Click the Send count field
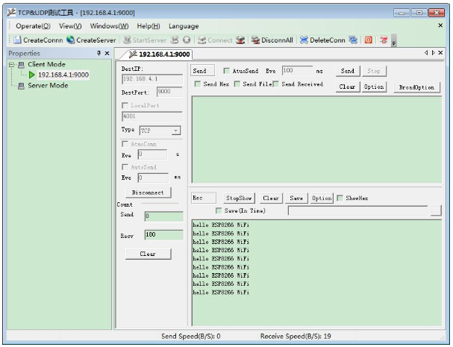This screenshot has width=453, height=347. pyautogui.click(x=163, y=216)
